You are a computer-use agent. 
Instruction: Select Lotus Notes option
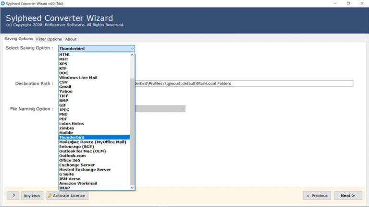[94, 124]
